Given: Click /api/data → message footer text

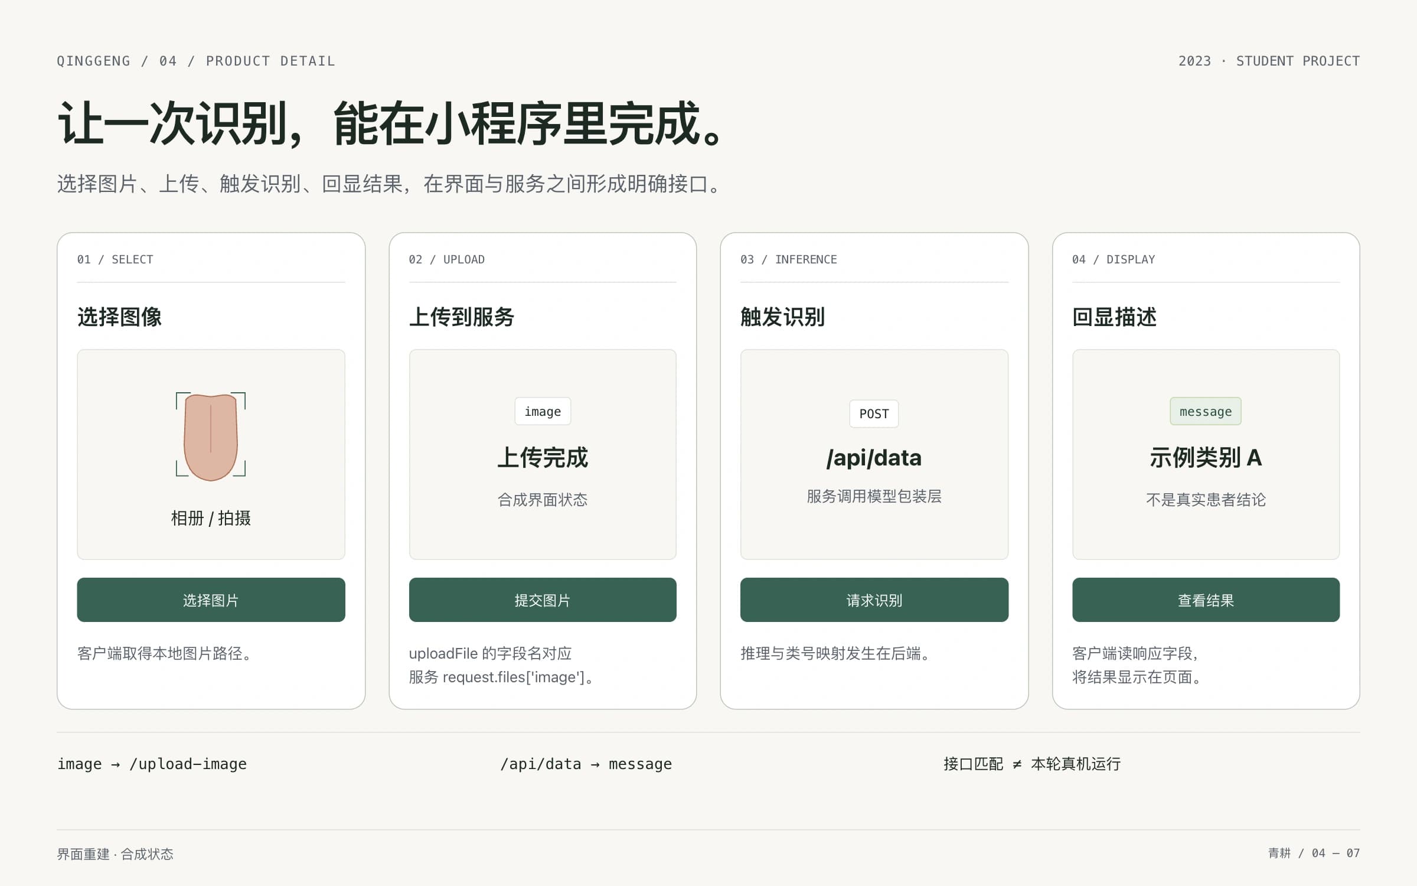Looking at the screenshot, I should tap(586, 764).
